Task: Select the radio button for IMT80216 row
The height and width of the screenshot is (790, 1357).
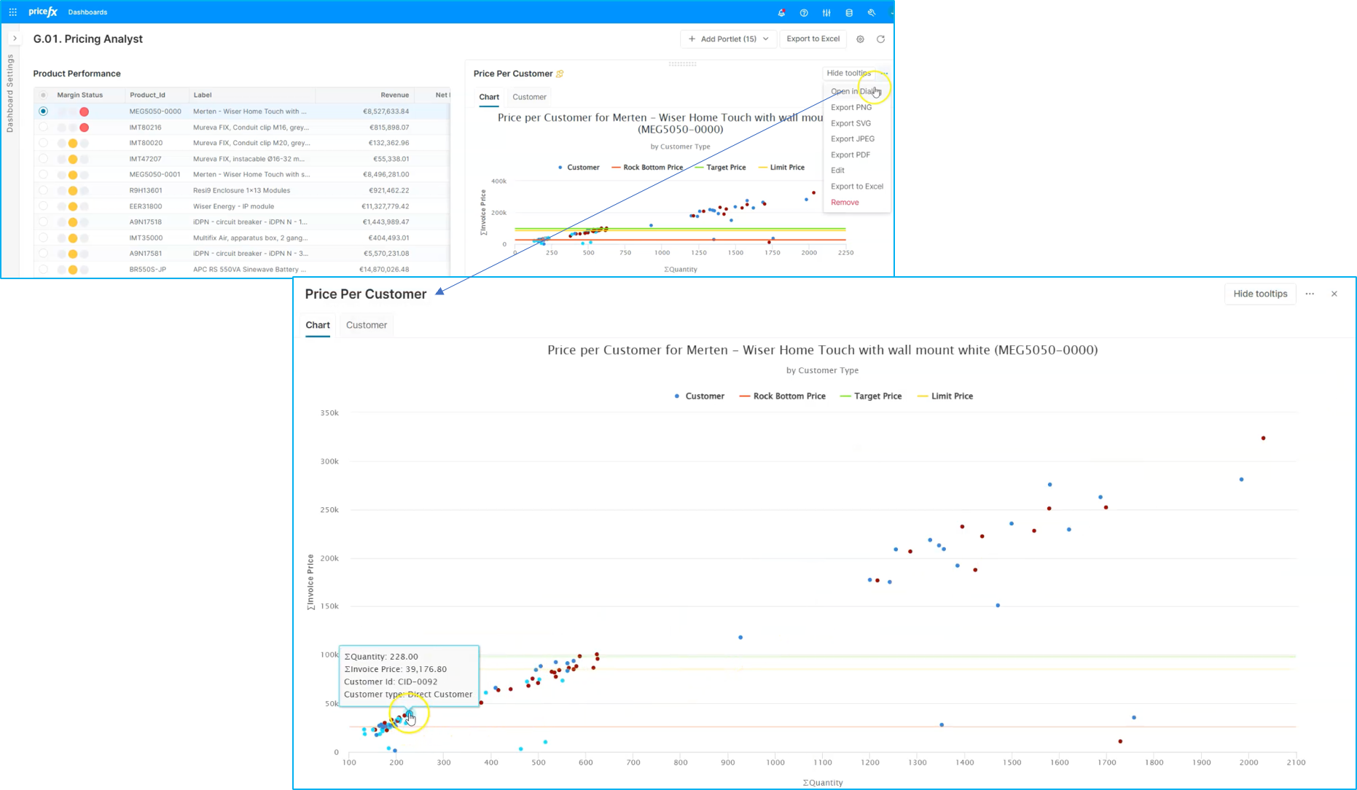Action: coord(43,127)
